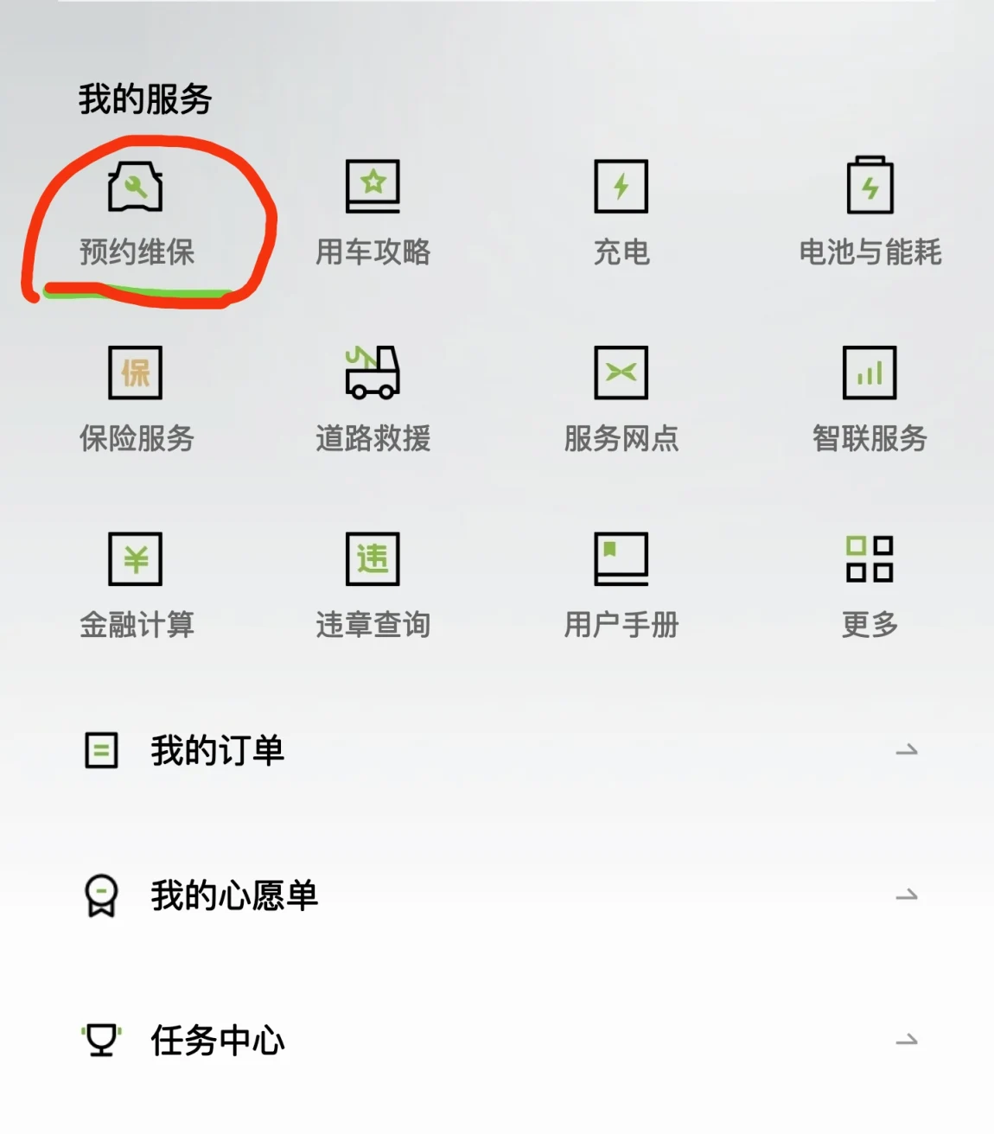Open the 金融计算 yen icon
This screenshot has height=1134, width=994.
(x=135, y=559)
